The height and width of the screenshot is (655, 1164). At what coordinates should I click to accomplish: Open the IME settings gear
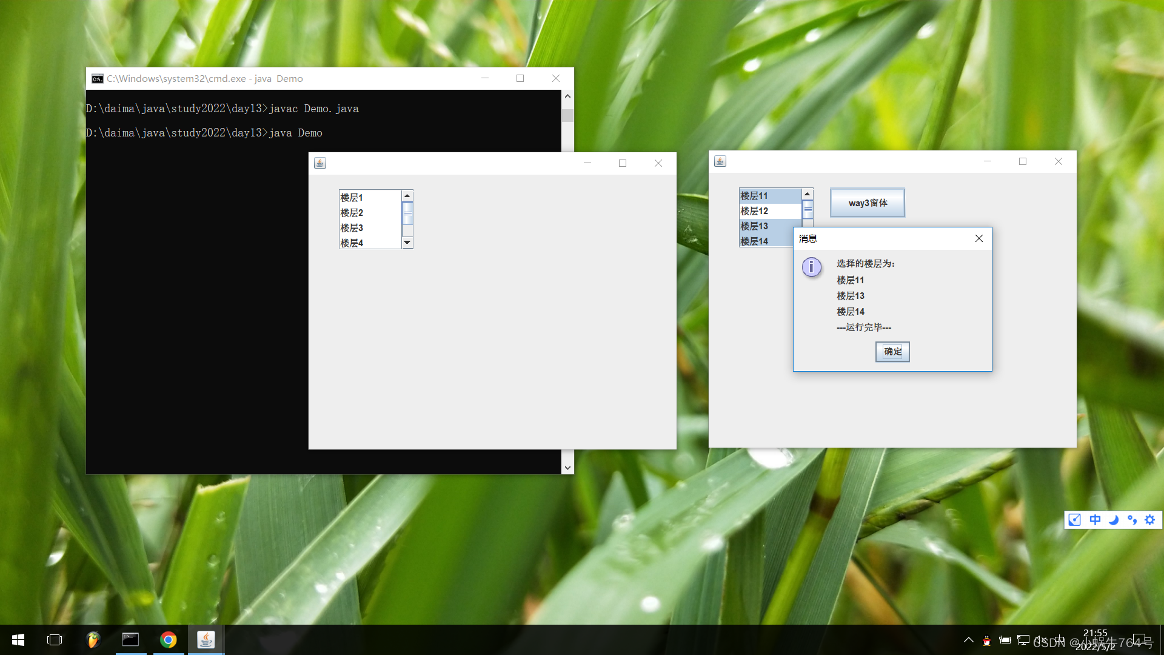1150,520
